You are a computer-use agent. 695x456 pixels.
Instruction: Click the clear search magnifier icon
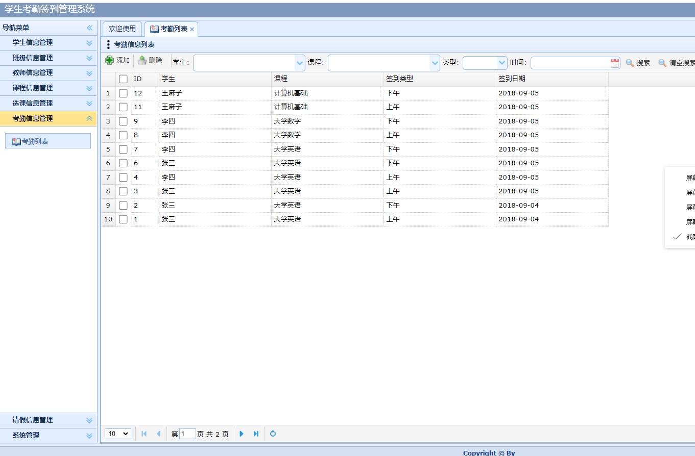tap(662, 63)
